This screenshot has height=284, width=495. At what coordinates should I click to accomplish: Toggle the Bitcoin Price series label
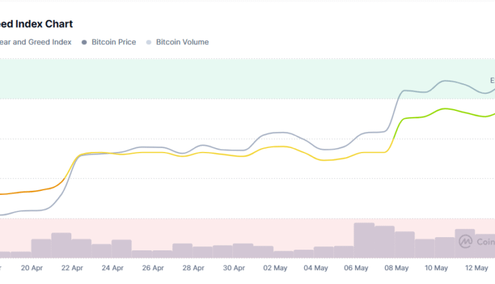(114, 42)
